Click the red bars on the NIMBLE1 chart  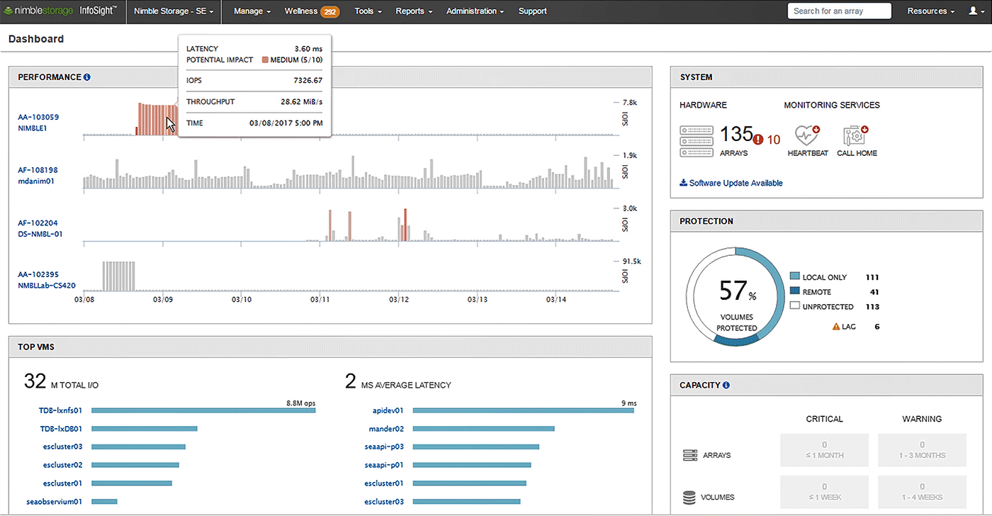pos(157,119)
